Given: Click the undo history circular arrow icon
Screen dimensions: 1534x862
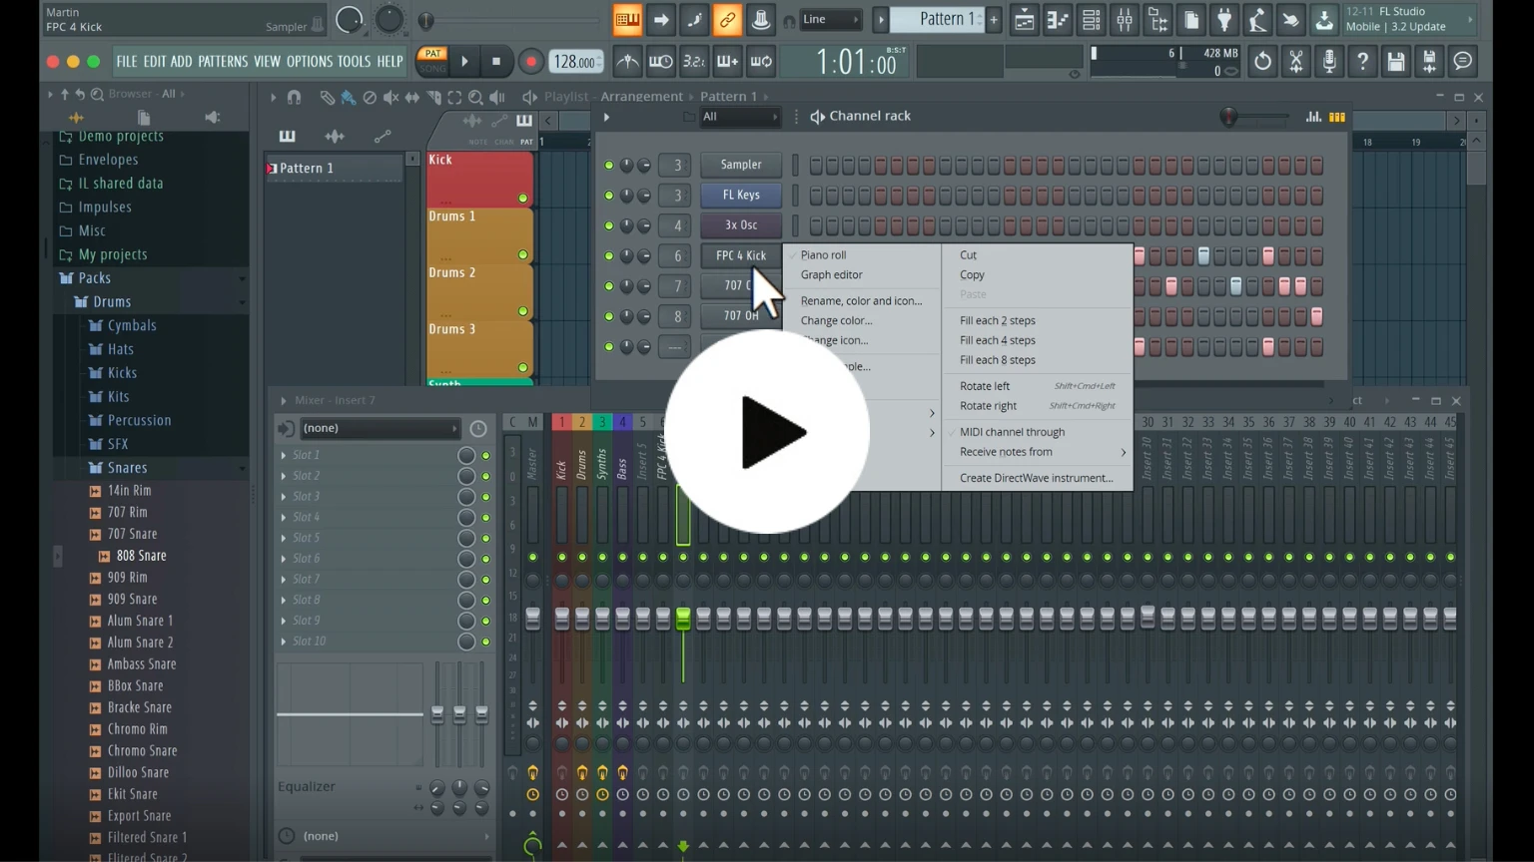Looking at the screenshot, I should coord(1262,62).
